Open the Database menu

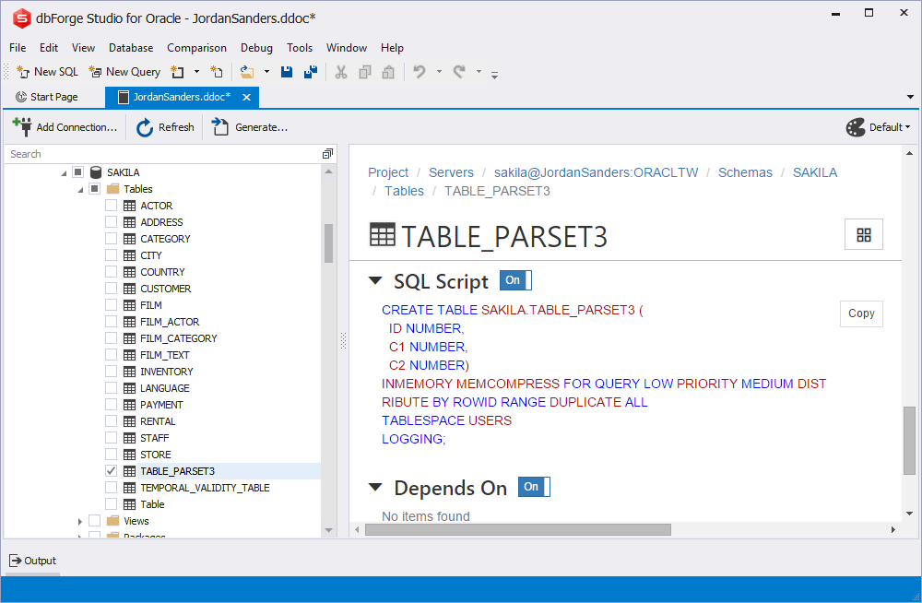tap(130, 48)
